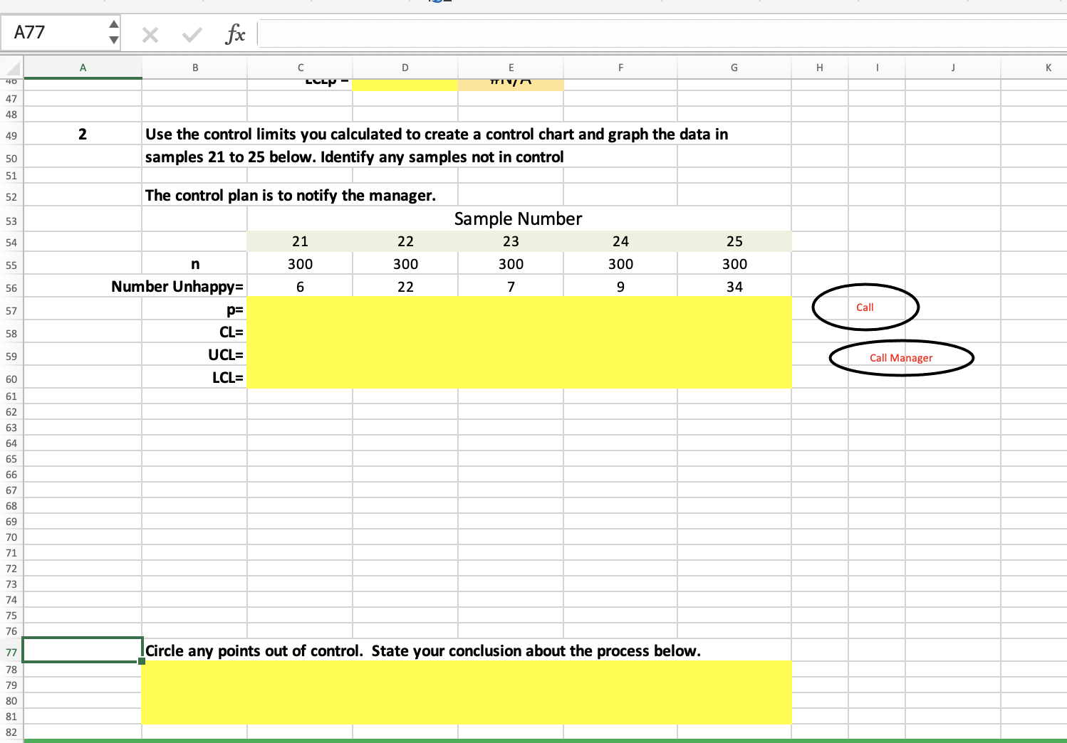Select the cell containing Sample Number
Viewport: 1067px width, 743px height.
(518, 218)
